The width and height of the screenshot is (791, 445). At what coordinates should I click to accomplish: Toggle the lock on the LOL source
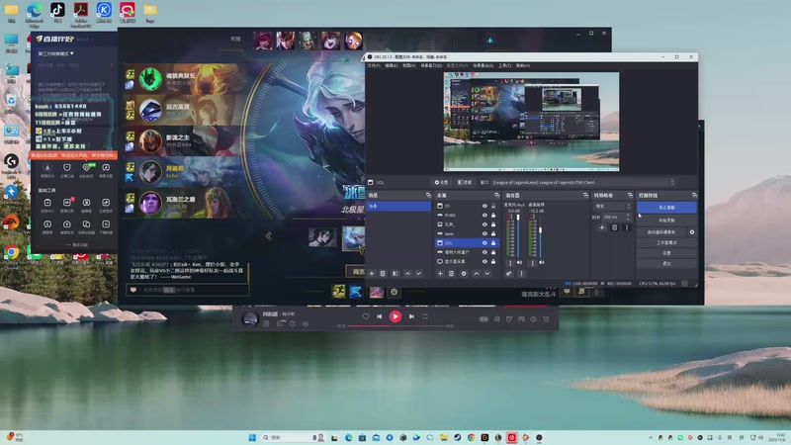[x=493, y=242]
